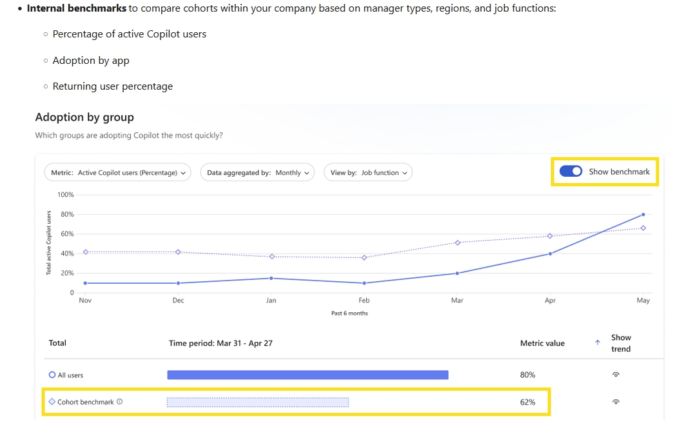Open the View by Job function dropdown
The image size is (684, 427).
pos(368,173)
